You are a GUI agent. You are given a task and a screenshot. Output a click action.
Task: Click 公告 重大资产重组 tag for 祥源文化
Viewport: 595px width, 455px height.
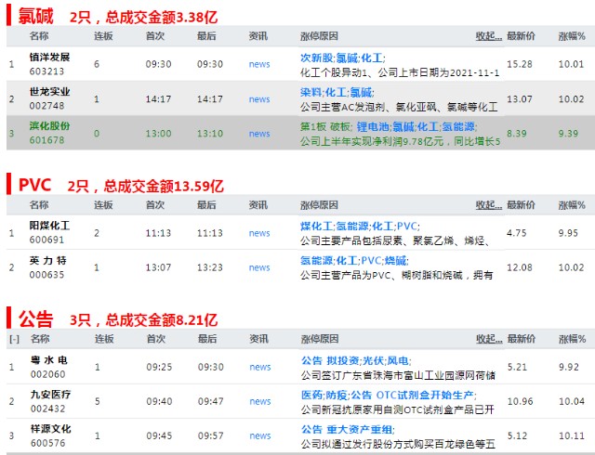pos(347,430)
